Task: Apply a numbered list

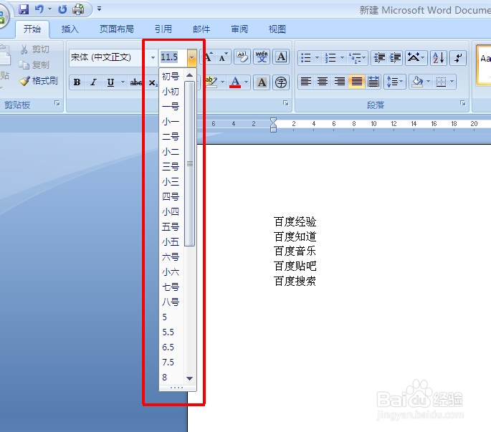Action: tap(330, 57)
